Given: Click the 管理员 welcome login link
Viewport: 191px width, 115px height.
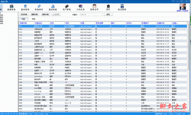Looking at the screenshot, I should tap(182, 11).
